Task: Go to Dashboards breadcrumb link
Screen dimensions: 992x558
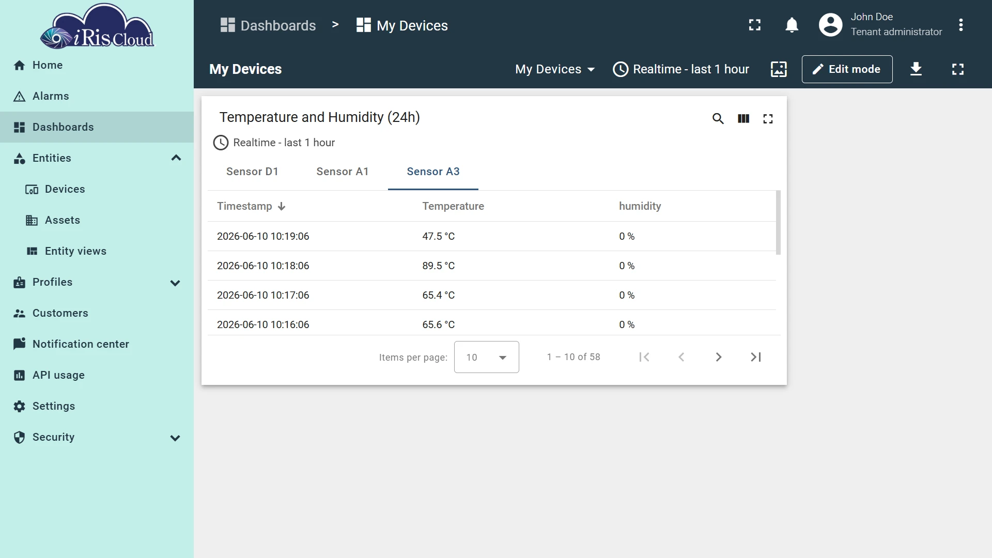Action: point(268,25)
